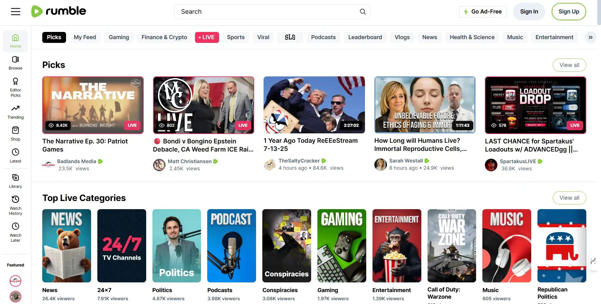Open Bondi v Bongino Epstein video title
601x304 pixels.
click(x=203, y=145)
